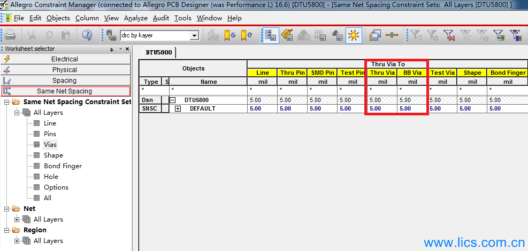The height and width of the screenshot is (251, 528).
Task: Open the Column menu
Action: (87, 18)
